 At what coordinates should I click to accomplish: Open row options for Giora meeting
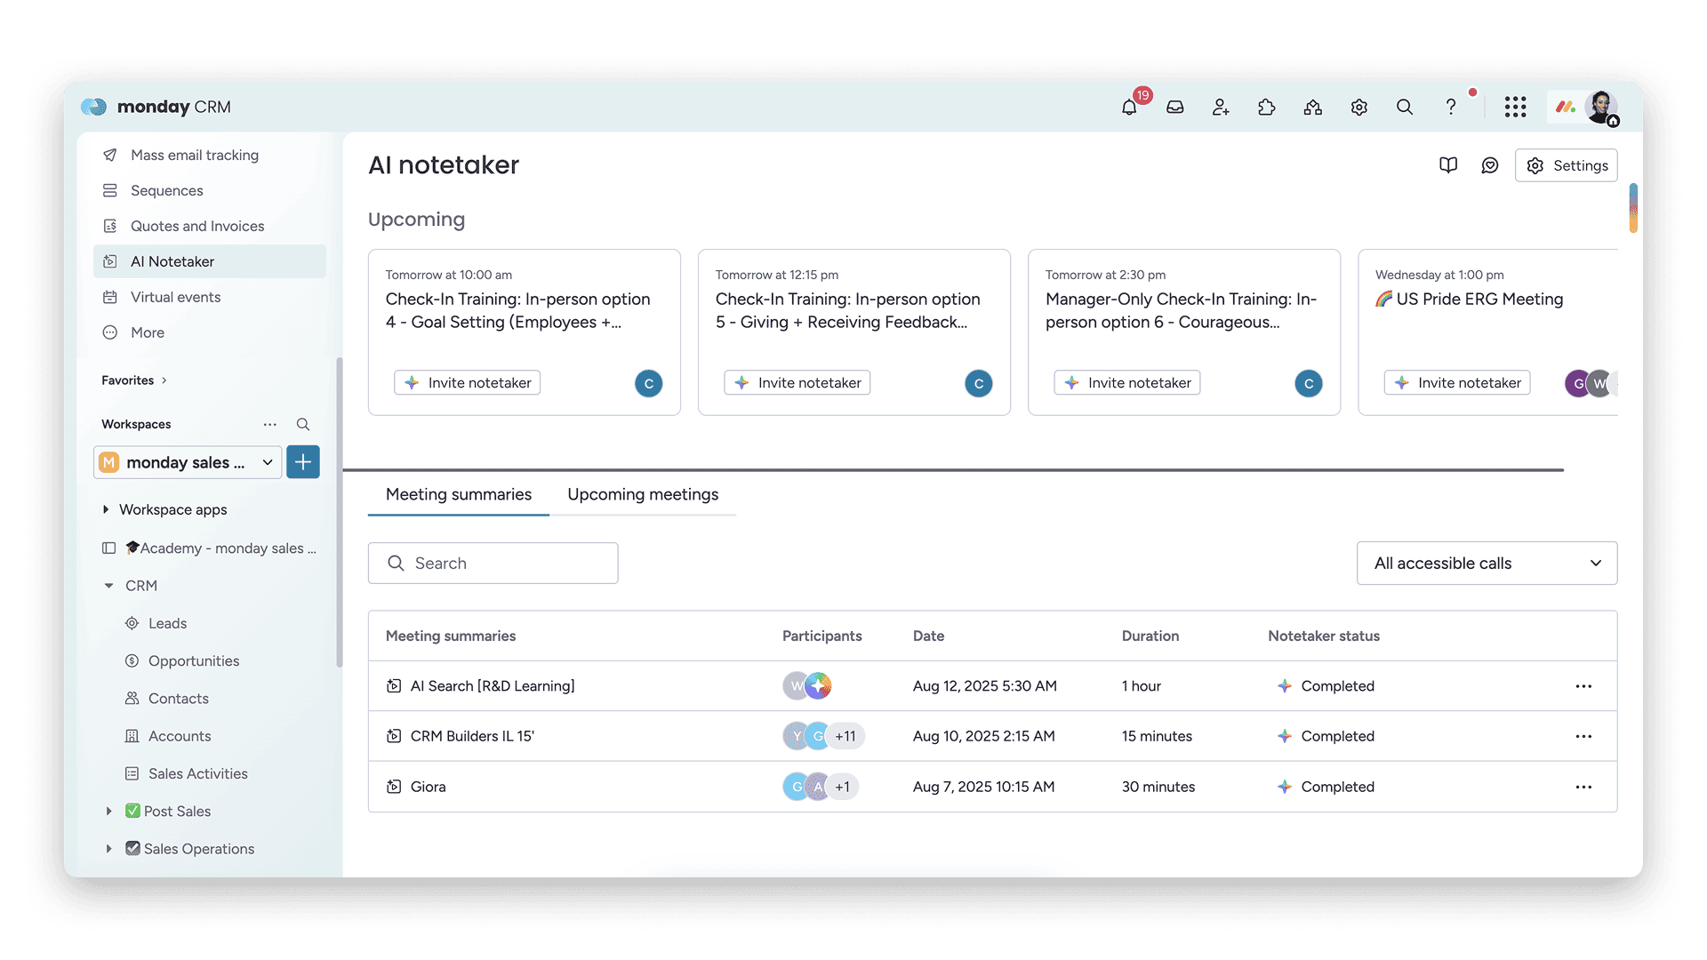click(1583, 787)
